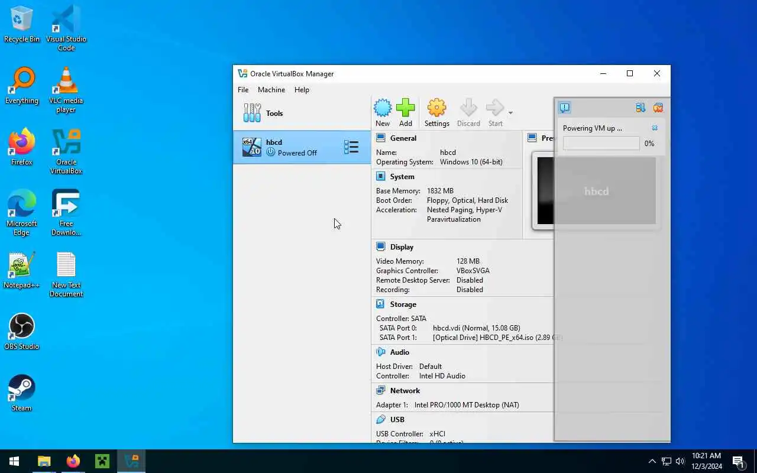Click the Audio section speaker icon

(x=380, y=352)
